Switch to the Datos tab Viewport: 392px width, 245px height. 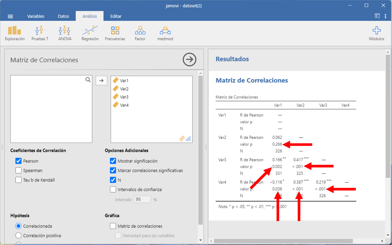point(63,16)
